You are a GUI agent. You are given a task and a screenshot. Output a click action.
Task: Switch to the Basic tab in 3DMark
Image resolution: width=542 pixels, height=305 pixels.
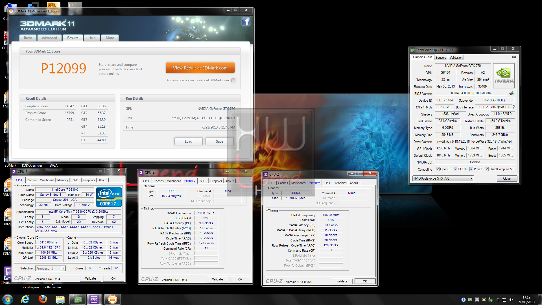[x=28, y=38]
